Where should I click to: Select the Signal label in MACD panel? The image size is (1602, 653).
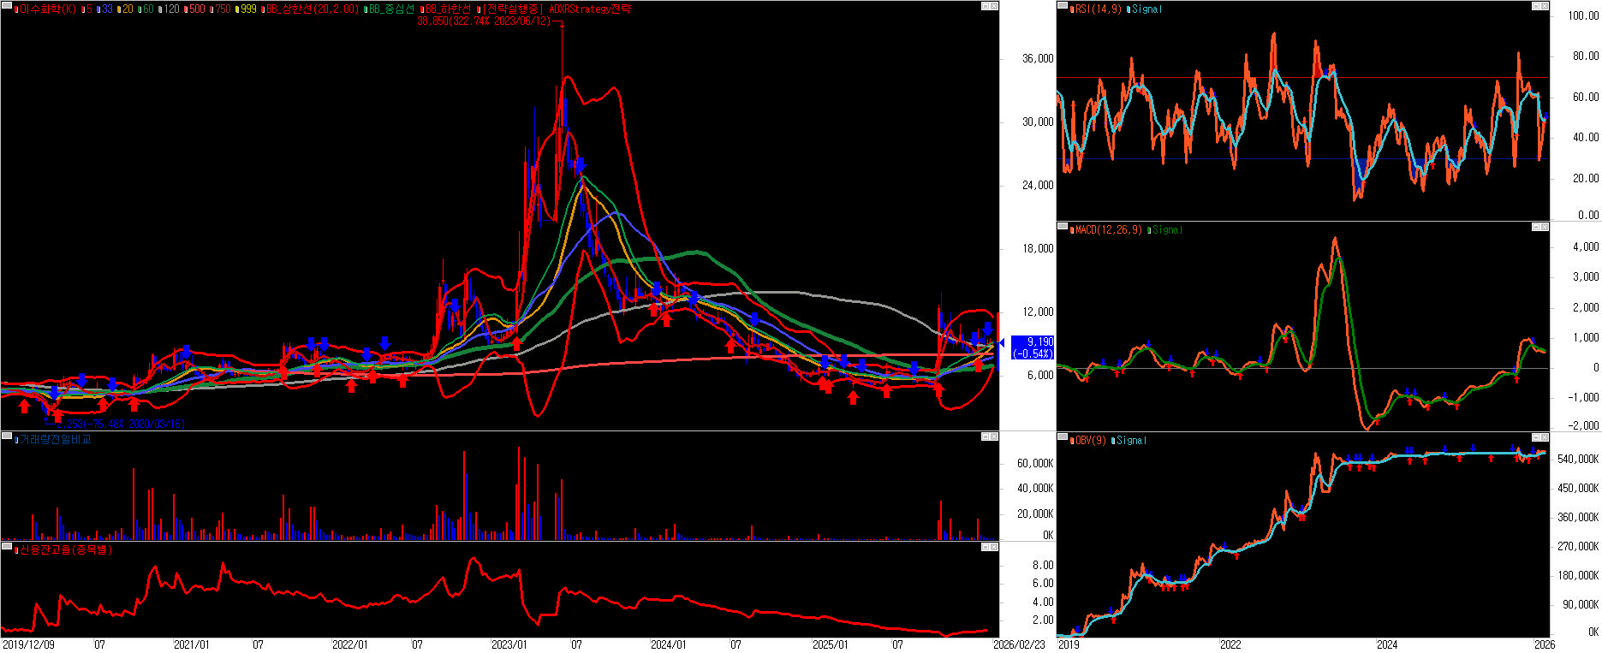point(1167,230)
